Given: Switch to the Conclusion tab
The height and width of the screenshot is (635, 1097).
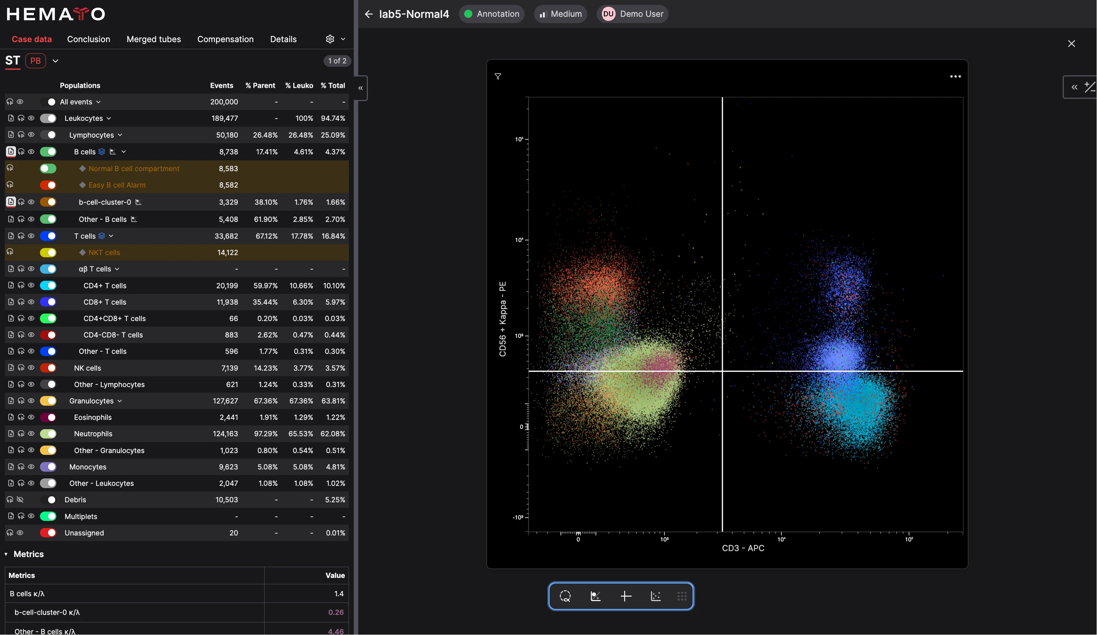Looking at the screenshot, I should [88, 39].
